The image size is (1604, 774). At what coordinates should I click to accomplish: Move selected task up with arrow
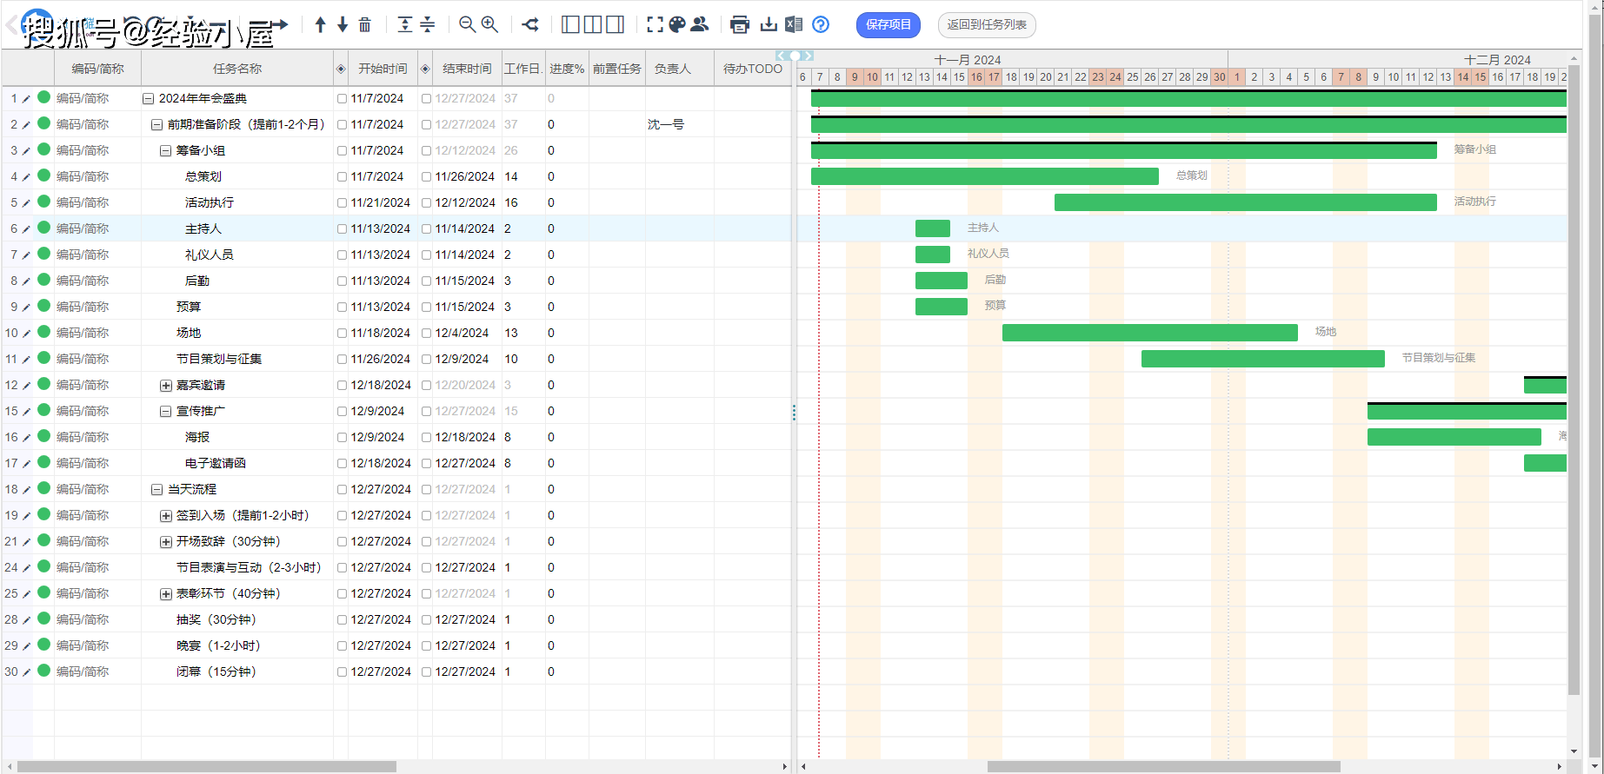click(320, 25)
